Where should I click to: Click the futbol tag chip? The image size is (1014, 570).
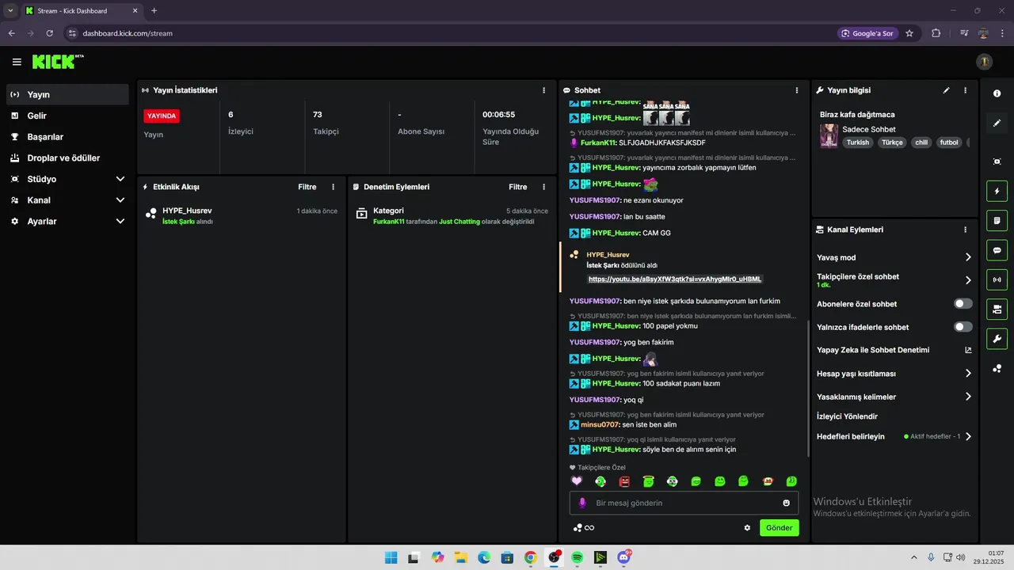point(949,142)
